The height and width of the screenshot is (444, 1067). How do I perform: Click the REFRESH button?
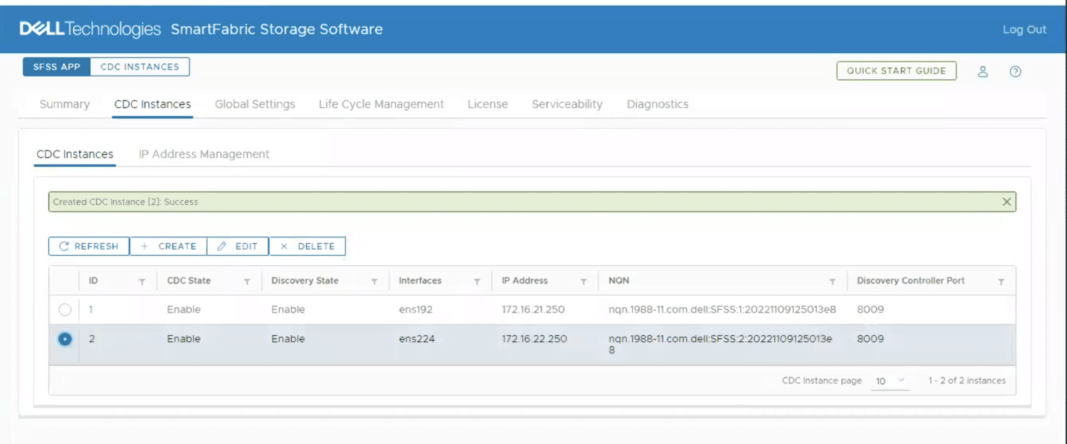tap(89, 246)
